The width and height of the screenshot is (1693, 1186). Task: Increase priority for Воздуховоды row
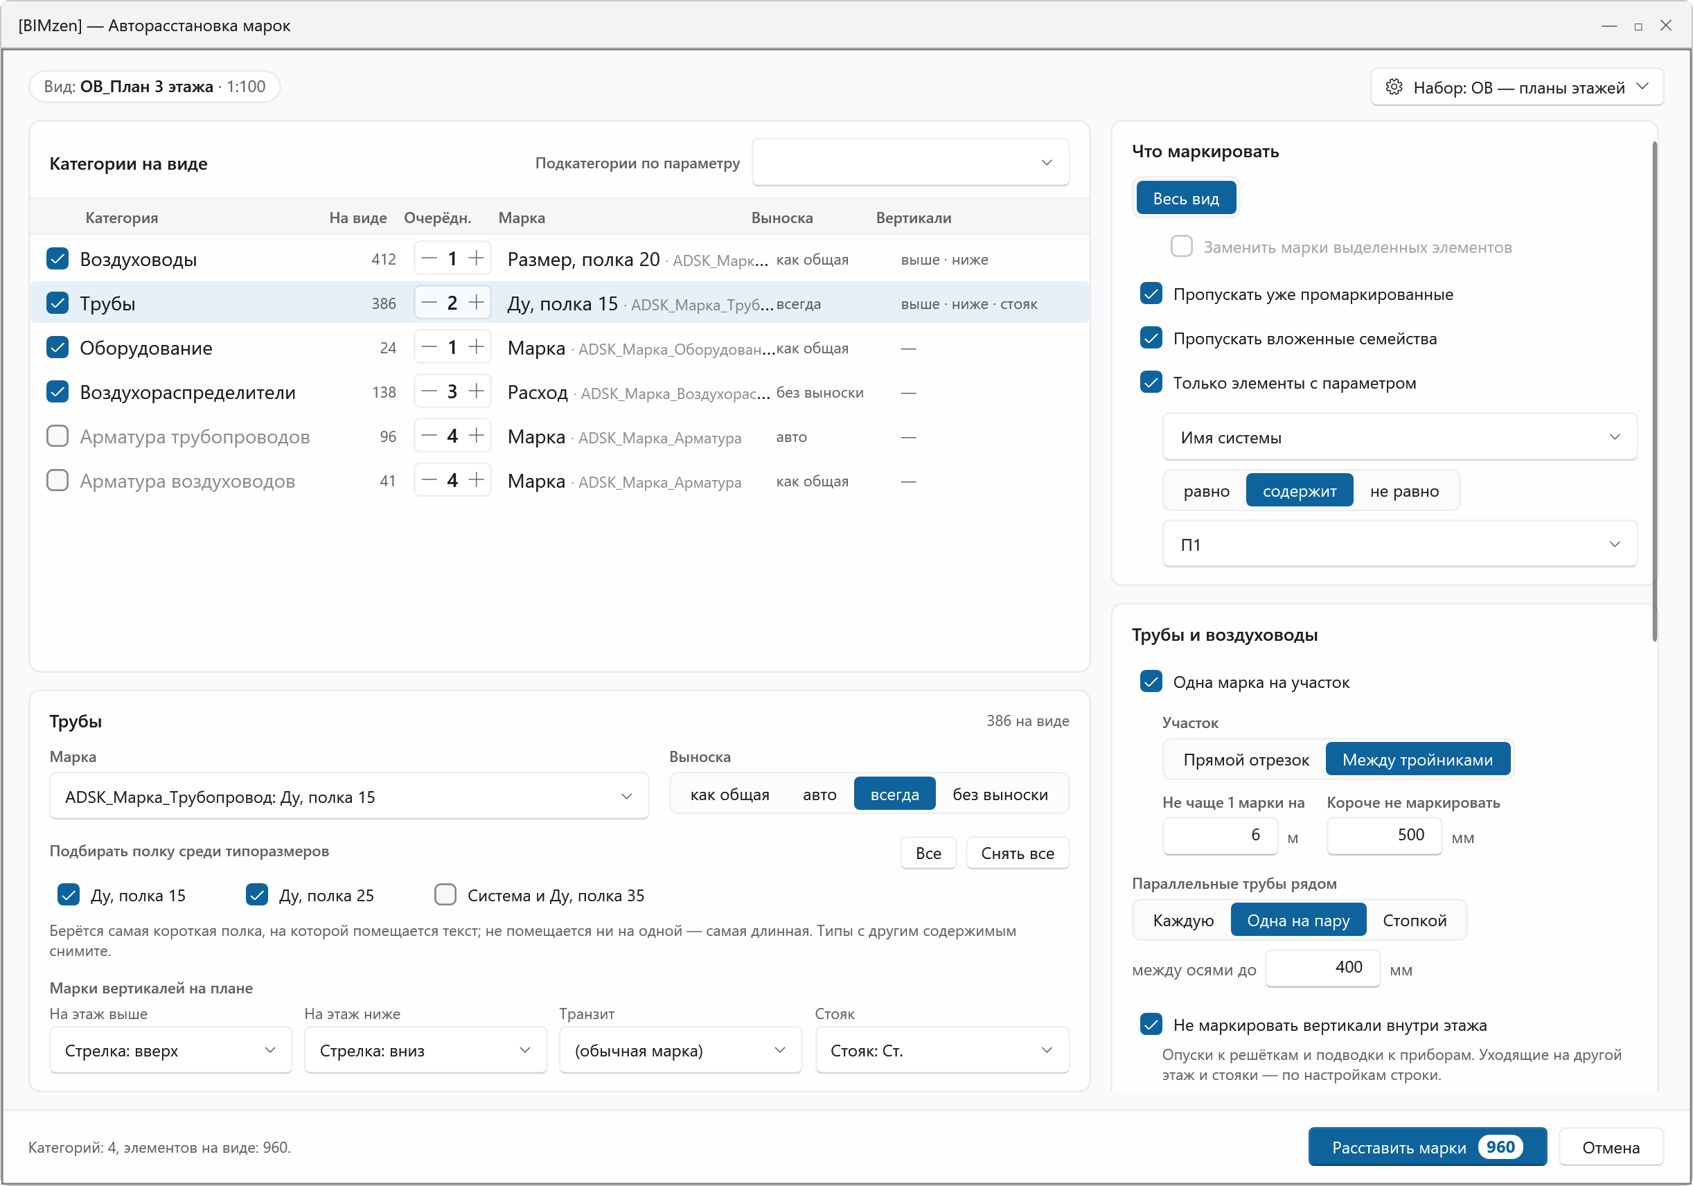point(477,259)
